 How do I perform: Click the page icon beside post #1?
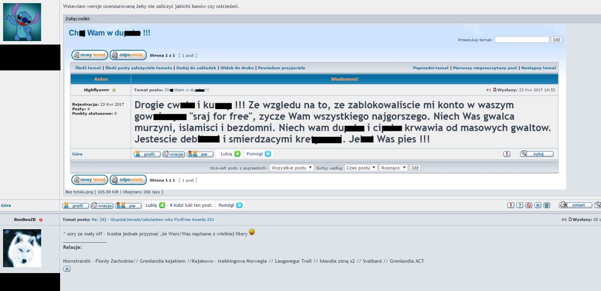pyautogui.click(x=495, y=90)
